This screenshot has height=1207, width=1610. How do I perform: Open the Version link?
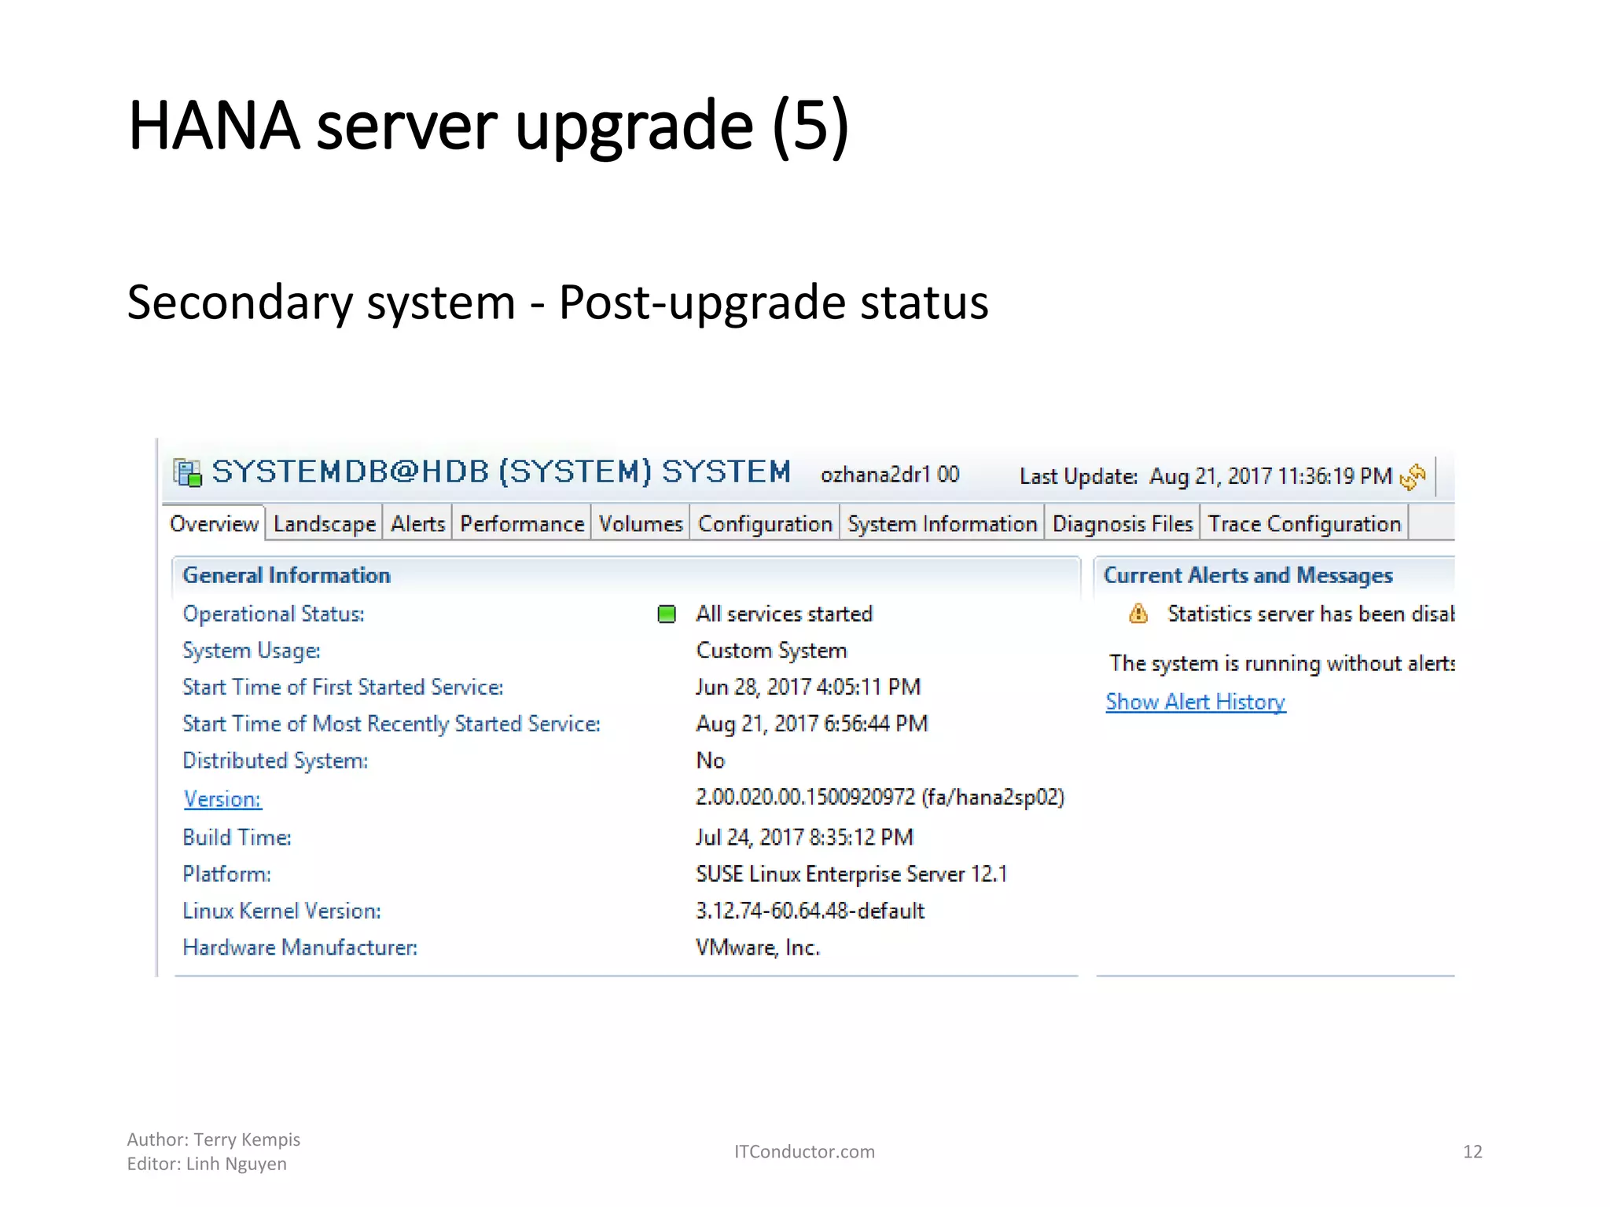tap(222, 799)
